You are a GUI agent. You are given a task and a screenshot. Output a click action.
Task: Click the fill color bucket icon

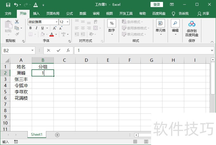click(42, 34)
